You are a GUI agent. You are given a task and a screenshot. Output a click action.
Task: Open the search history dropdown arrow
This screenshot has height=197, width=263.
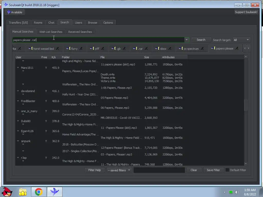click(186, 40)
